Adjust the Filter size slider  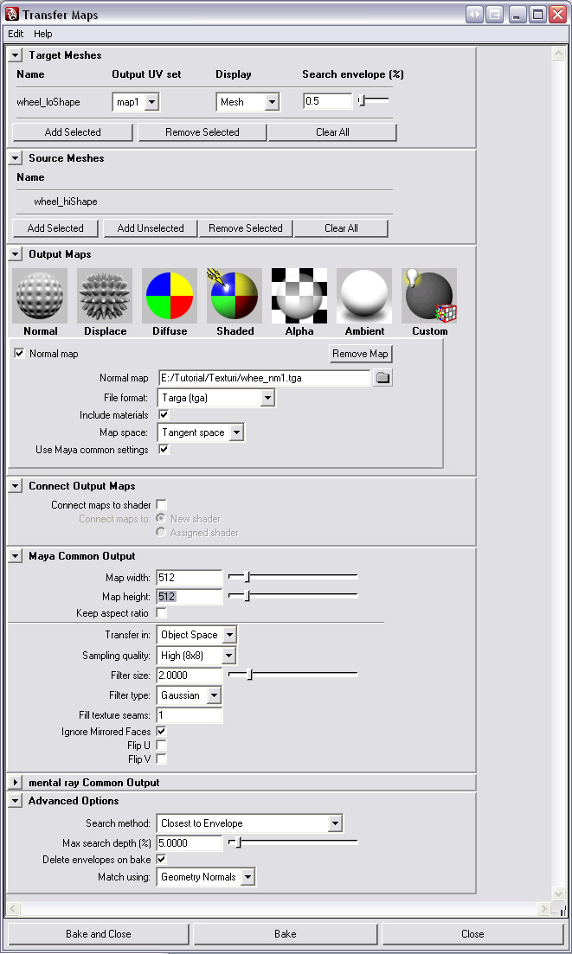click(250, 675)
